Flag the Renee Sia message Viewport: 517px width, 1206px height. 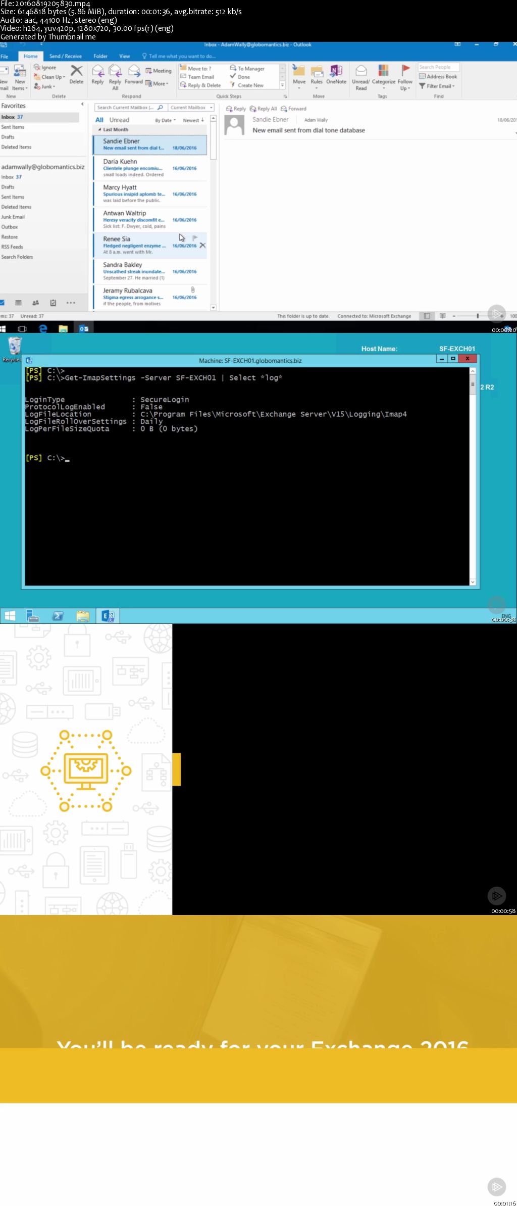[x=195, y=238]
